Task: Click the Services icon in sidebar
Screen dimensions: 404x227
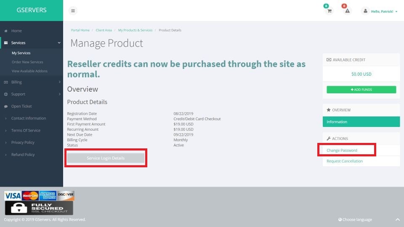Action: click(6, 43)
